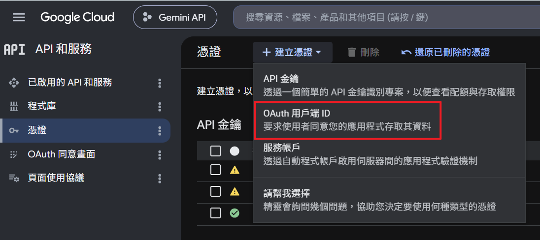Click the API 金鑰 section heading

[219, 124]
